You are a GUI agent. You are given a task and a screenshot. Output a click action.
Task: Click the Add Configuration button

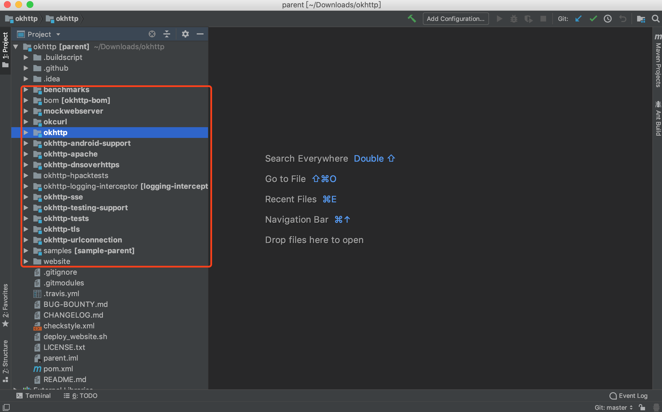click(455, 19)
